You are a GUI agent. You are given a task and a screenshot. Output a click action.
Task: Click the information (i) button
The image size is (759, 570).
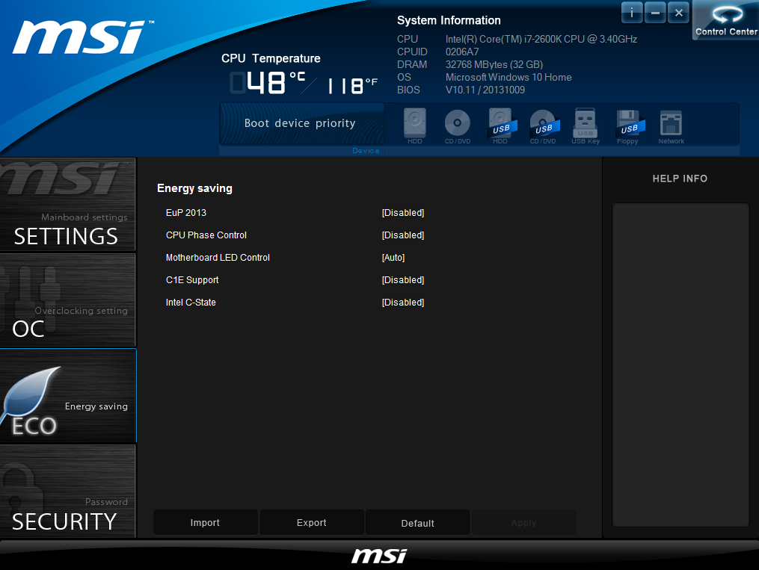pyautogui.click(x=632, y=13)
